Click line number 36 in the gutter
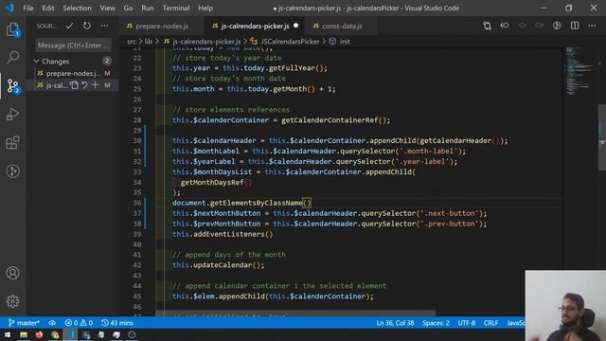Screen dimensions: 606x341 [x=137, y=203]
